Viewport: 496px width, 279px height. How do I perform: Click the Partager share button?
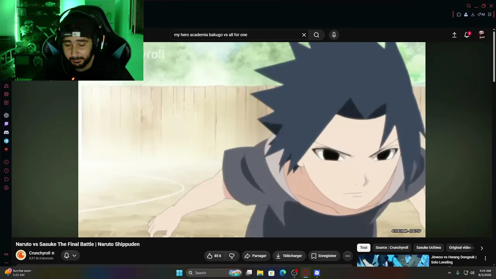[256, 256]
